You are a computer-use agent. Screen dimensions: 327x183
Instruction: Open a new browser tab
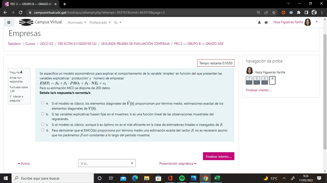tap(64, 4)
